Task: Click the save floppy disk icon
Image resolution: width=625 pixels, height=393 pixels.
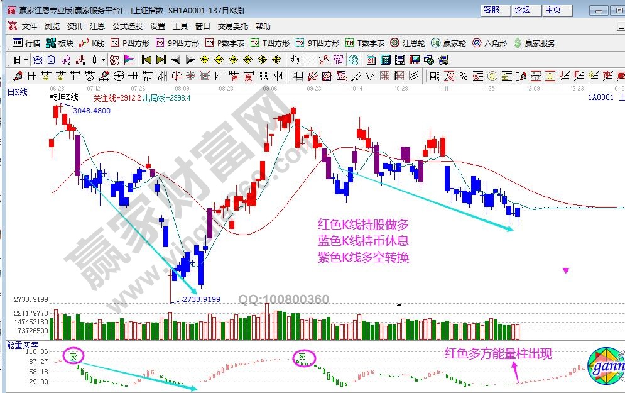Action: click(x=413, y=60)
